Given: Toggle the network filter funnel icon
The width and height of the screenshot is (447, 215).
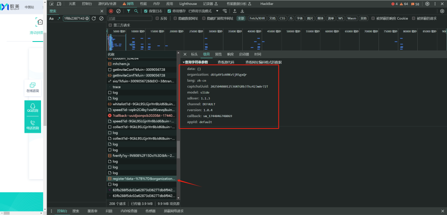Looking at the screenshot, I should click(129, 11).
